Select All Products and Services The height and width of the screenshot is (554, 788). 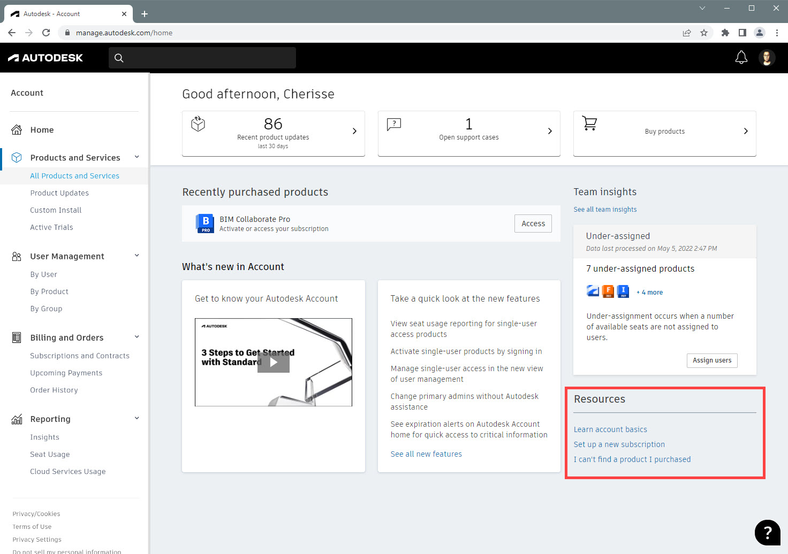(x=74, y=176)
